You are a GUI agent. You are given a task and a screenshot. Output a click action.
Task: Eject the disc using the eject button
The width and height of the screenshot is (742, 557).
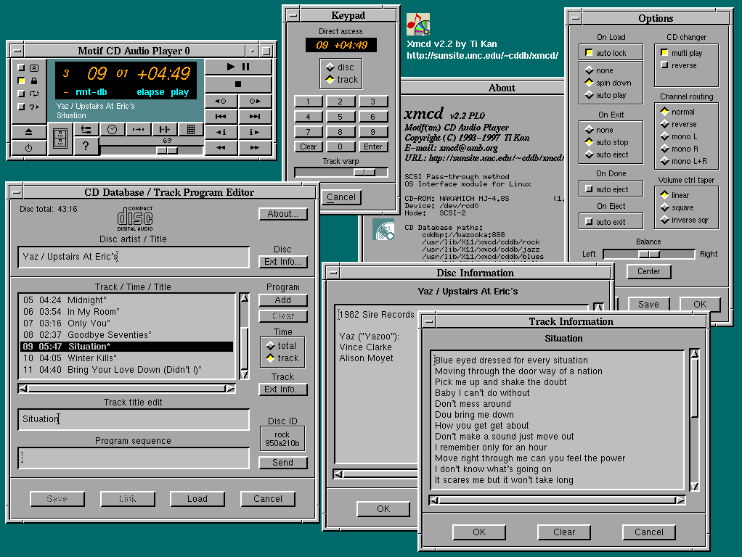28,132
